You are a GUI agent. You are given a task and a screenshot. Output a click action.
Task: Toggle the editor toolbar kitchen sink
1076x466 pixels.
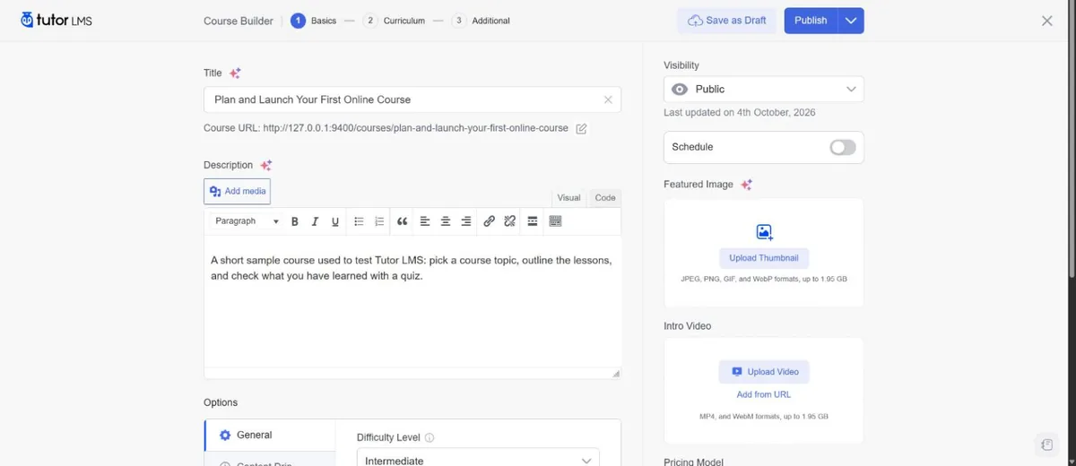555,221
